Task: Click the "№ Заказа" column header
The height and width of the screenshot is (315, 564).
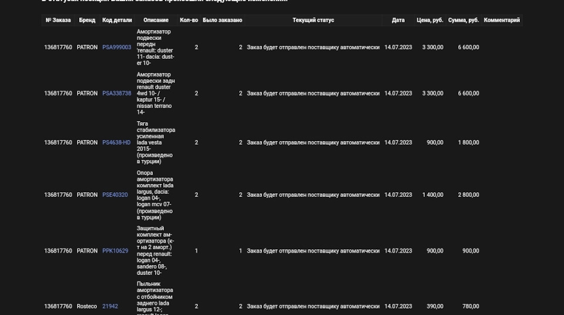Action: 58,20
